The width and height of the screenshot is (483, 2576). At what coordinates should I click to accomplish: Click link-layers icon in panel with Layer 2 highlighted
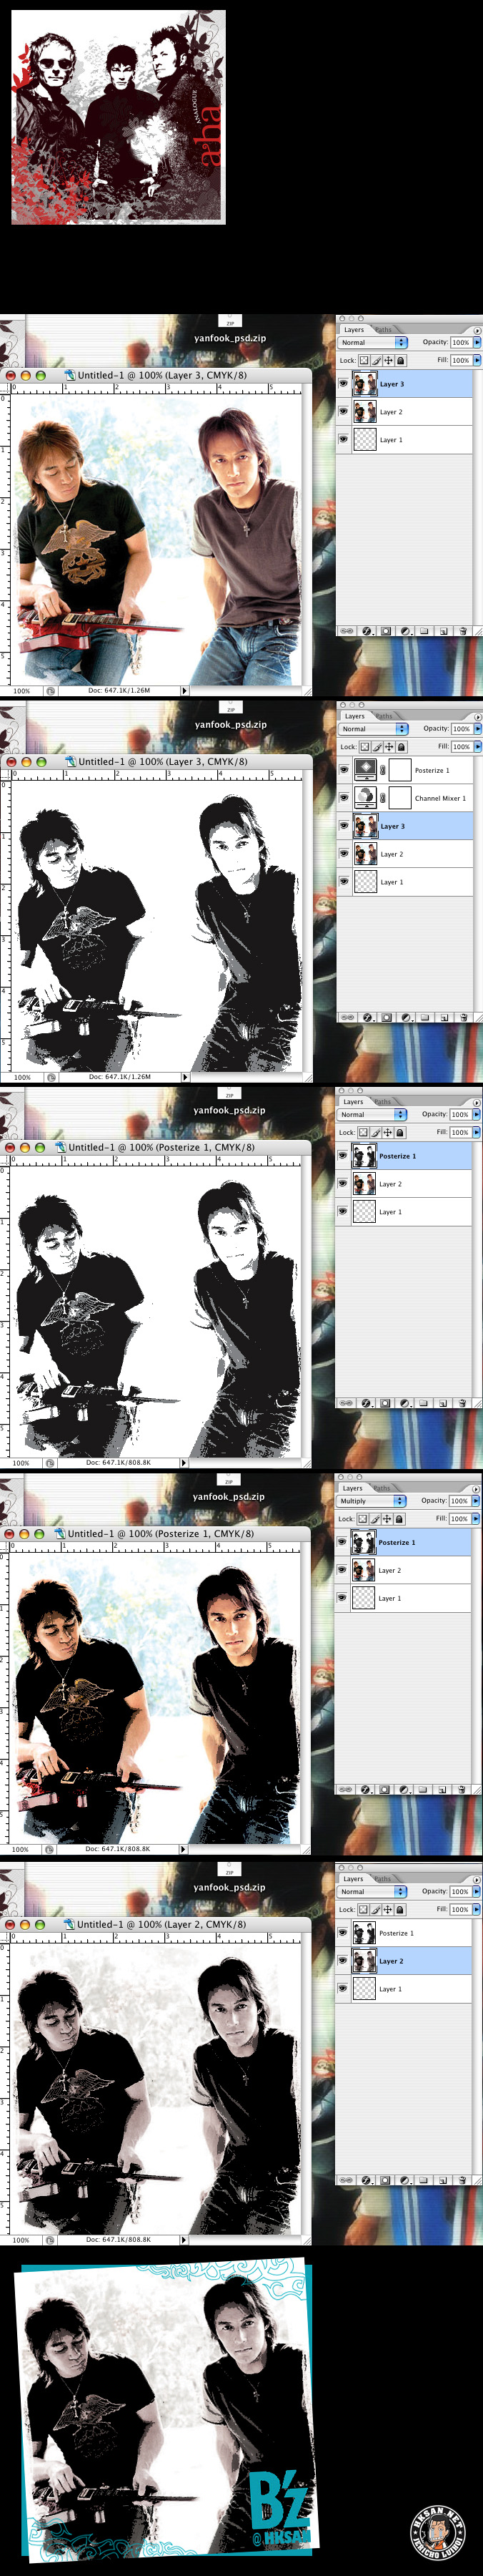click(347, 2180)
